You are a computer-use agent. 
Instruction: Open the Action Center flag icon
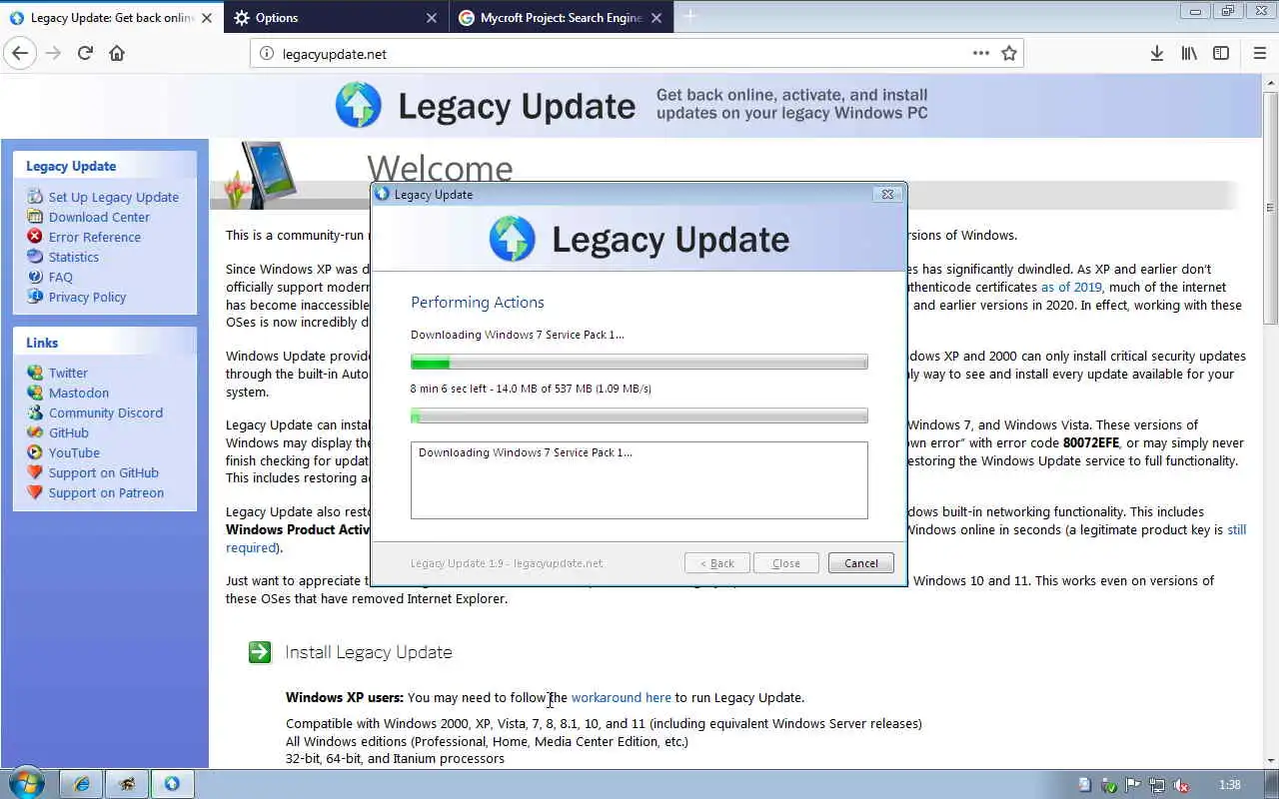pyautogui.click(x=1133, y=785)
